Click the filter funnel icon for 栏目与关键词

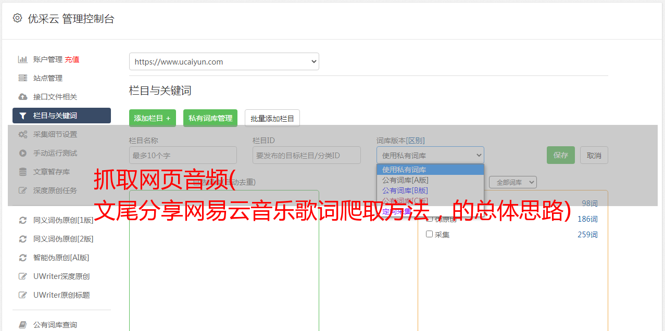[x=23, y=116]
